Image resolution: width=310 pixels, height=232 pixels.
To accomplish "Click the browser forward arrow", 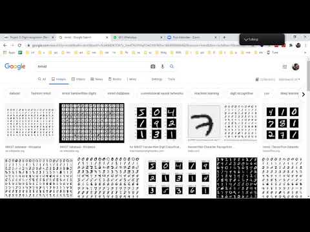I will pos(12,45).
